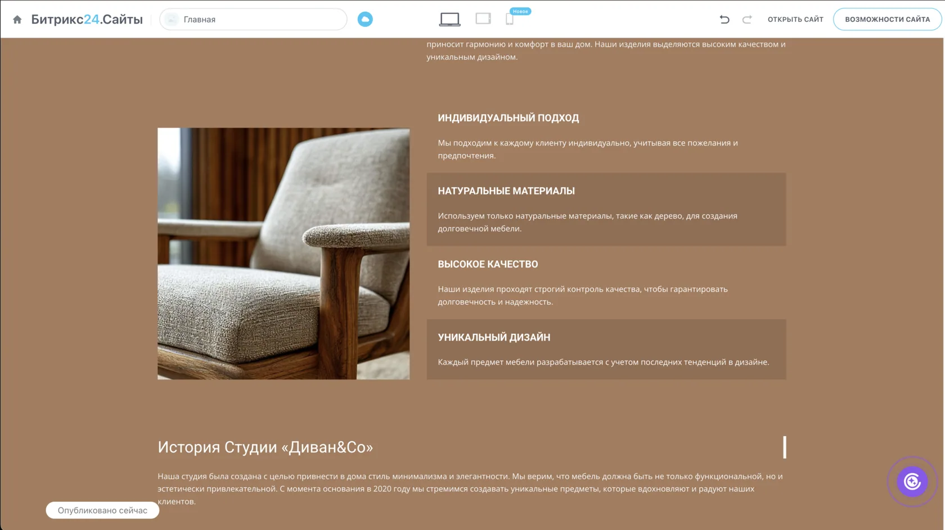Click text starting 'Мы подходим к каждому клиенту'

[x=588, y=149]
